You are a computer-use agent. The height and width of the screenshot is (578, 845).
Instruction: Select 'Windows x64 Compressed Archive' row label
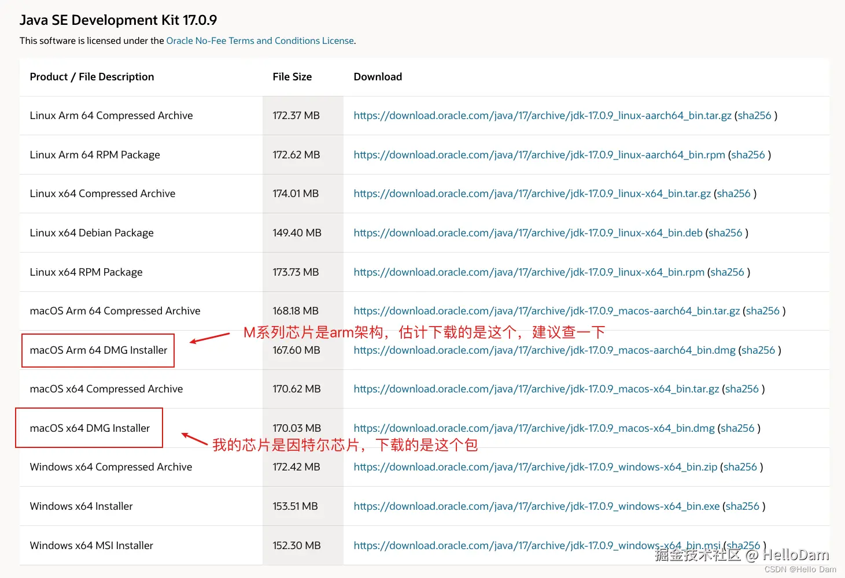pos(111,467)
